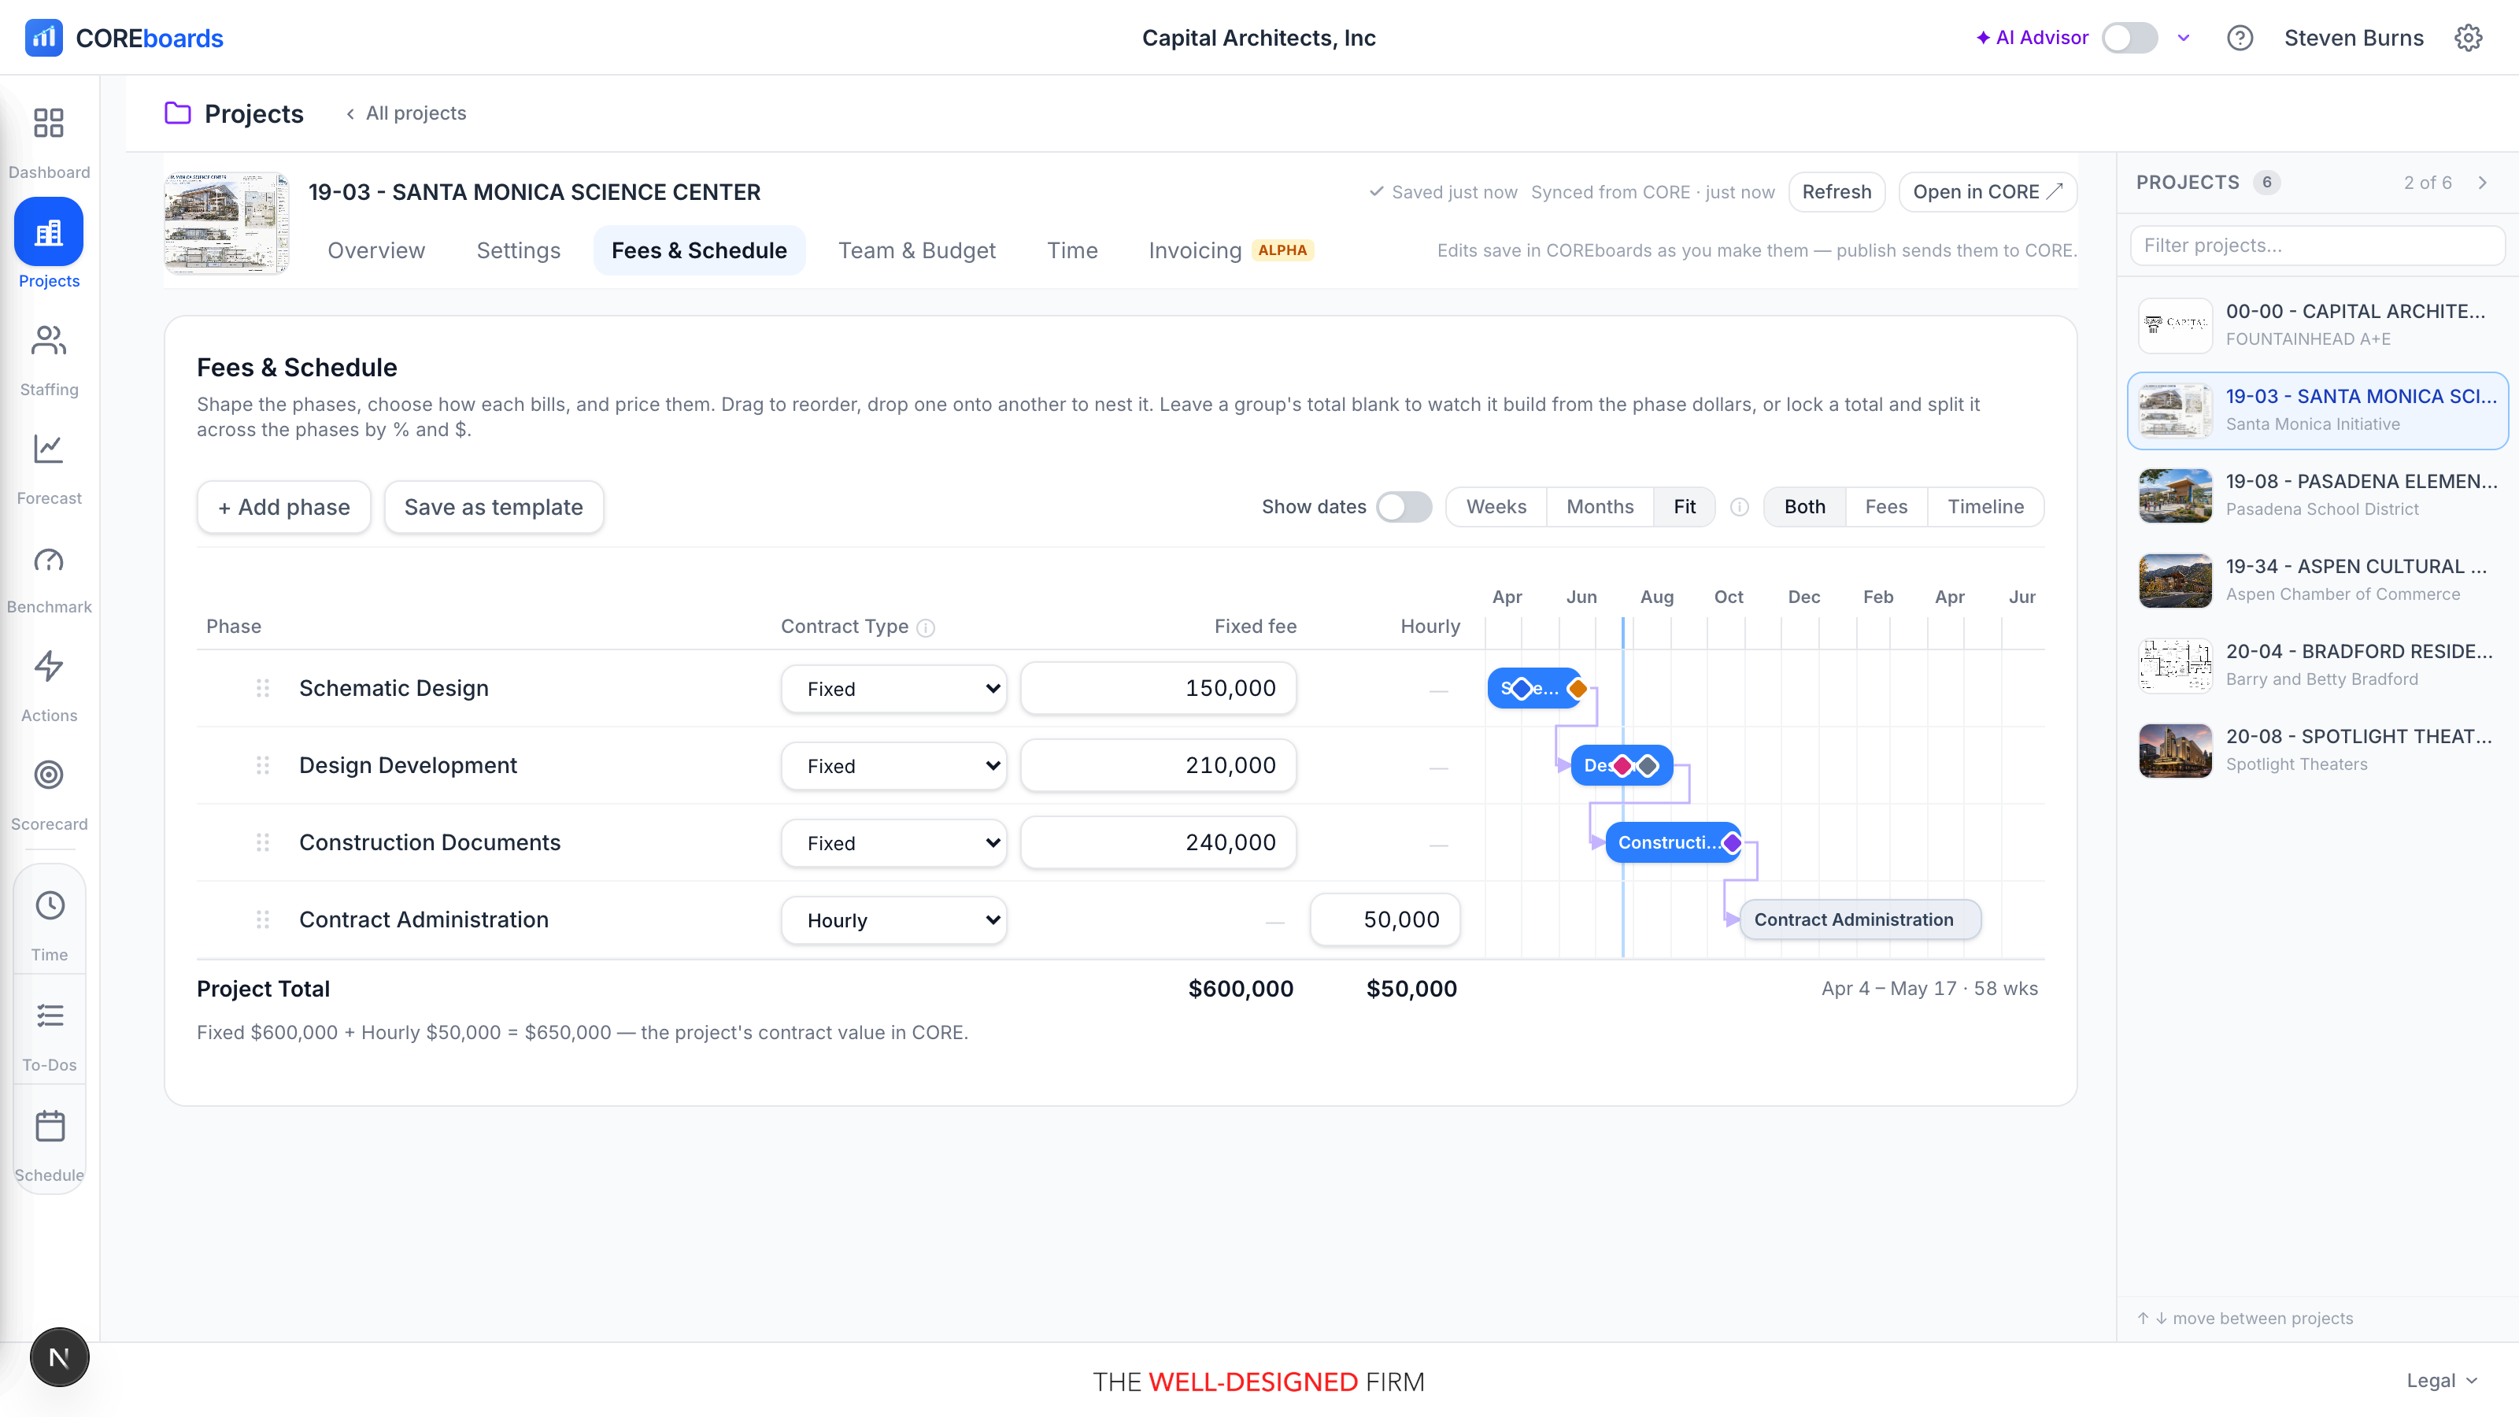Grab the Construction Documents drag handle
This screenshot has height=1417, width=2519.
262,843
